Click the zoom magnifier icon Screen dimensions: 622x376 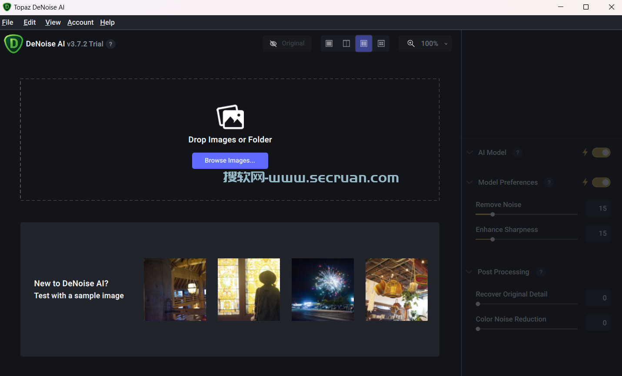pyautogui.click(x=411, y=43)
